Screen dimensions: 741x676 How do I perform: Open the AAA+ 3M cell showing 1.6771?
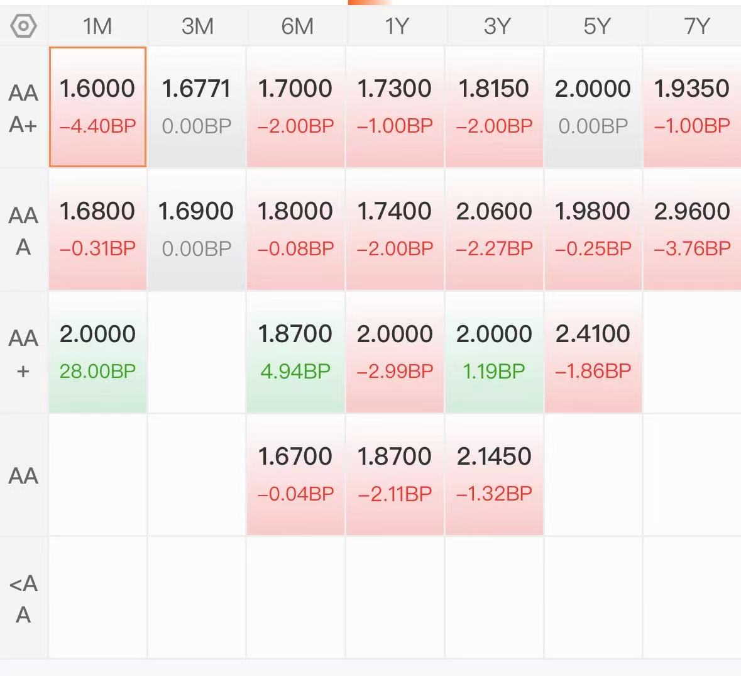tap(197, 107)
